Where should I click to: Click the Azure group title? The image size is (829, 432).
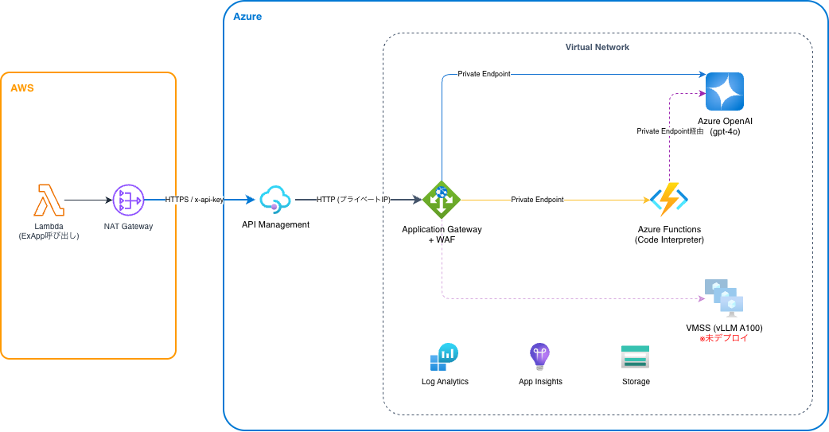247,17
